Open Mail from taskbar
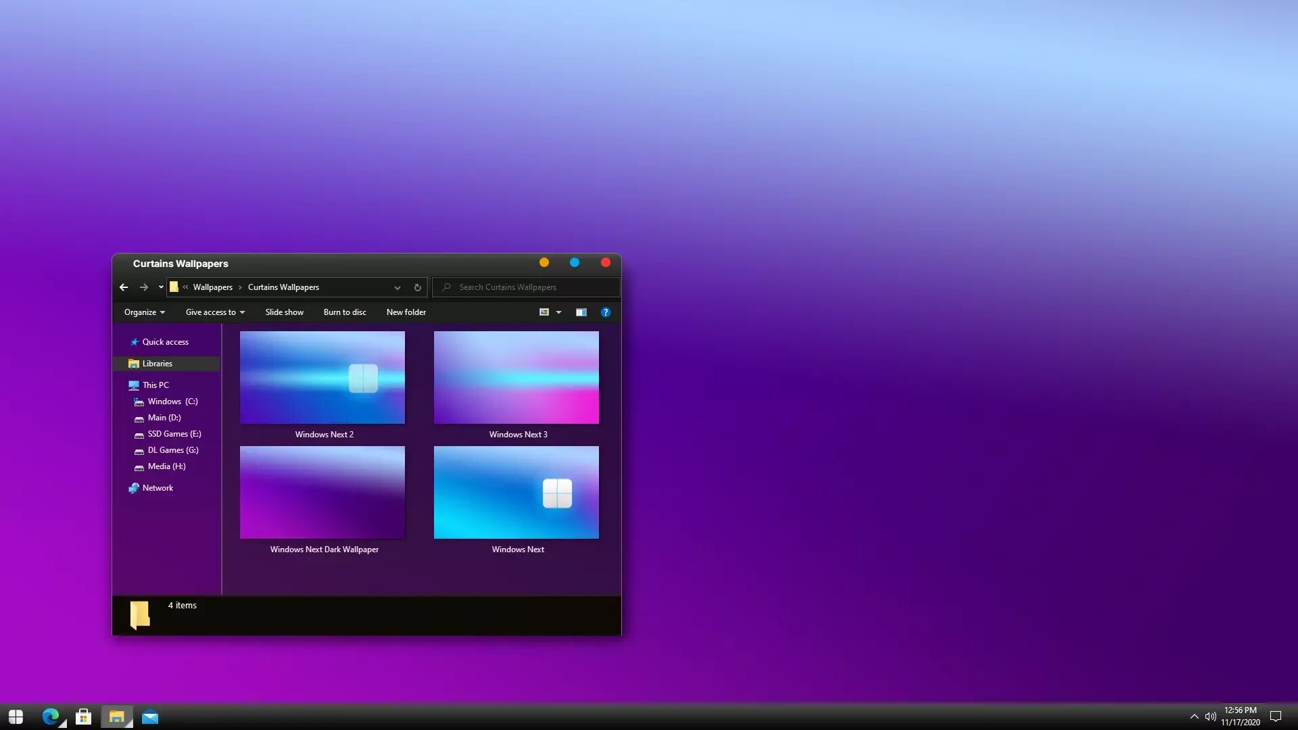 tap(150, 716)
